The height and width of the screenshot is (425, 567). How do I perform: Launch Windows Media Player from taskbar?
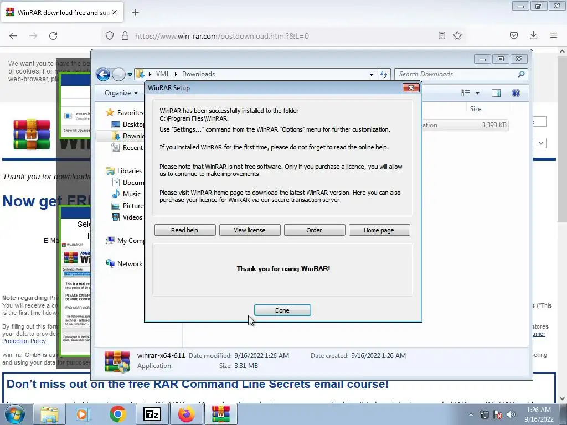(x=83, y=414)
